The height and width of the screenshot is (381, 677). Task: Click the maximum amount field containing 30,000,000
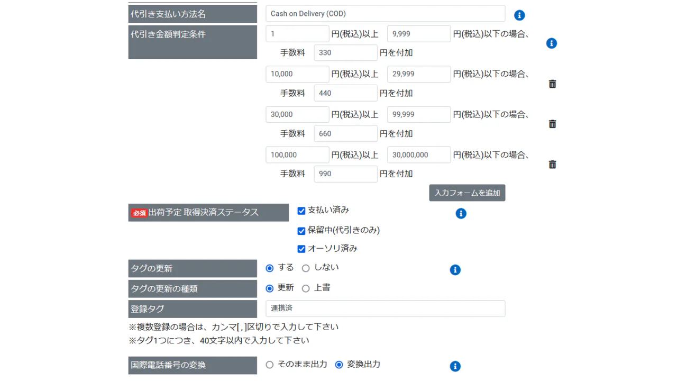tap(419, 155)
